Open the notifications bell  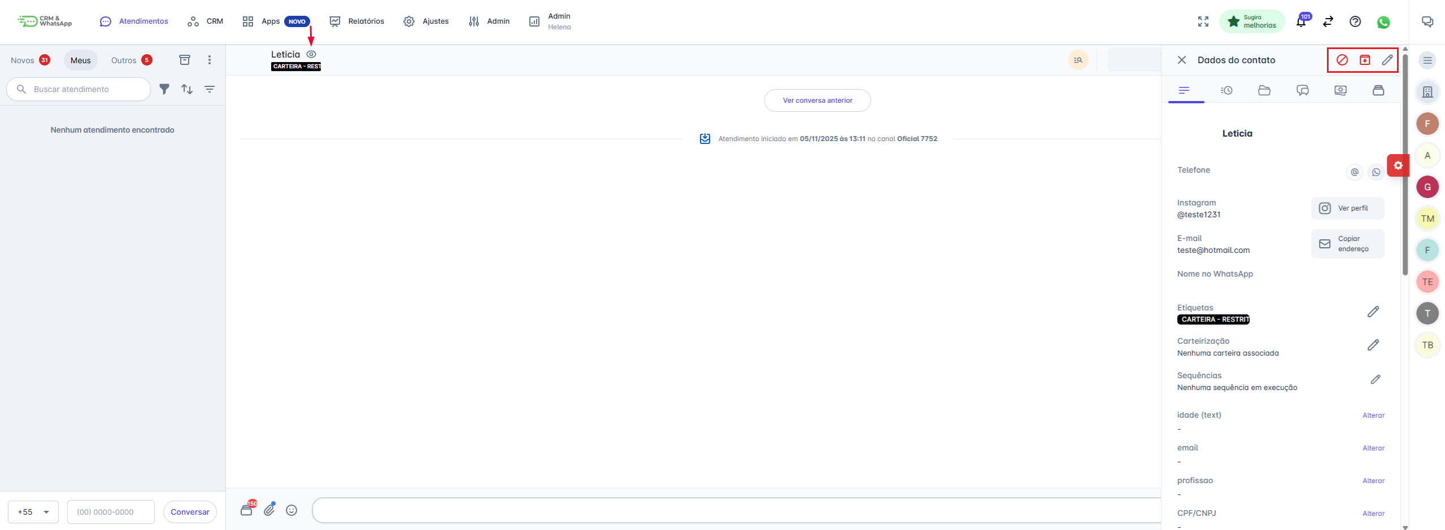[1300, 22]
